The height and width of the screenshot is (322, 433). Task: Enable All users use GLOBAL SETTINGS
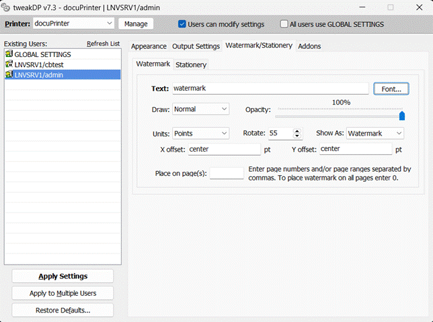[x=284, y=24]
